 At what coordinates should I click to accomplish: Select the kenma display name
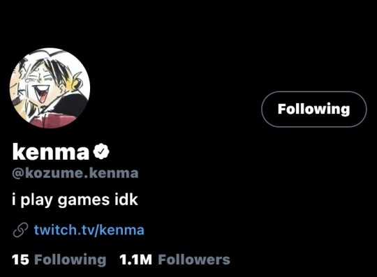[x=51, y=151]
